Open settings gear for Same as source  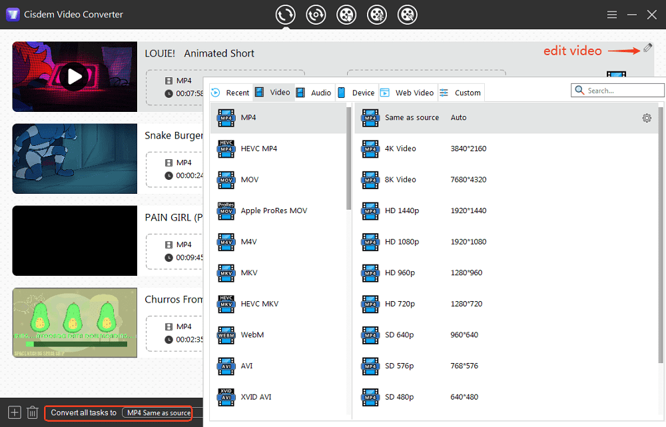point(647,118)
